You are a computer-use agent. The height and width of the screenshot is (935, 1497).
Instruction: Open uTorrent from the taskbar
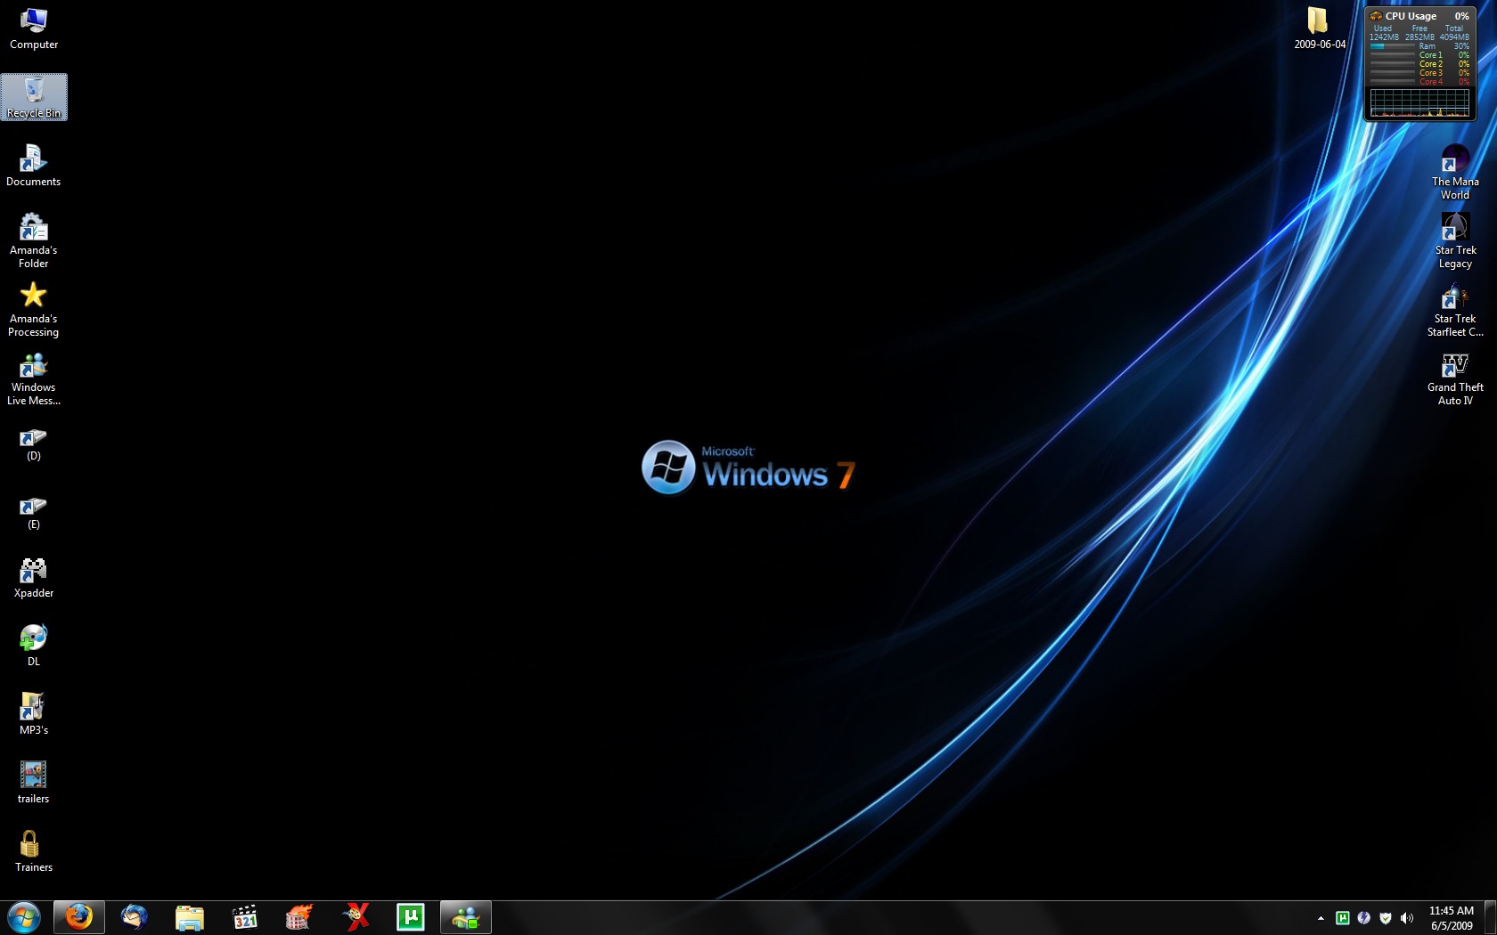tap(411, 917)
